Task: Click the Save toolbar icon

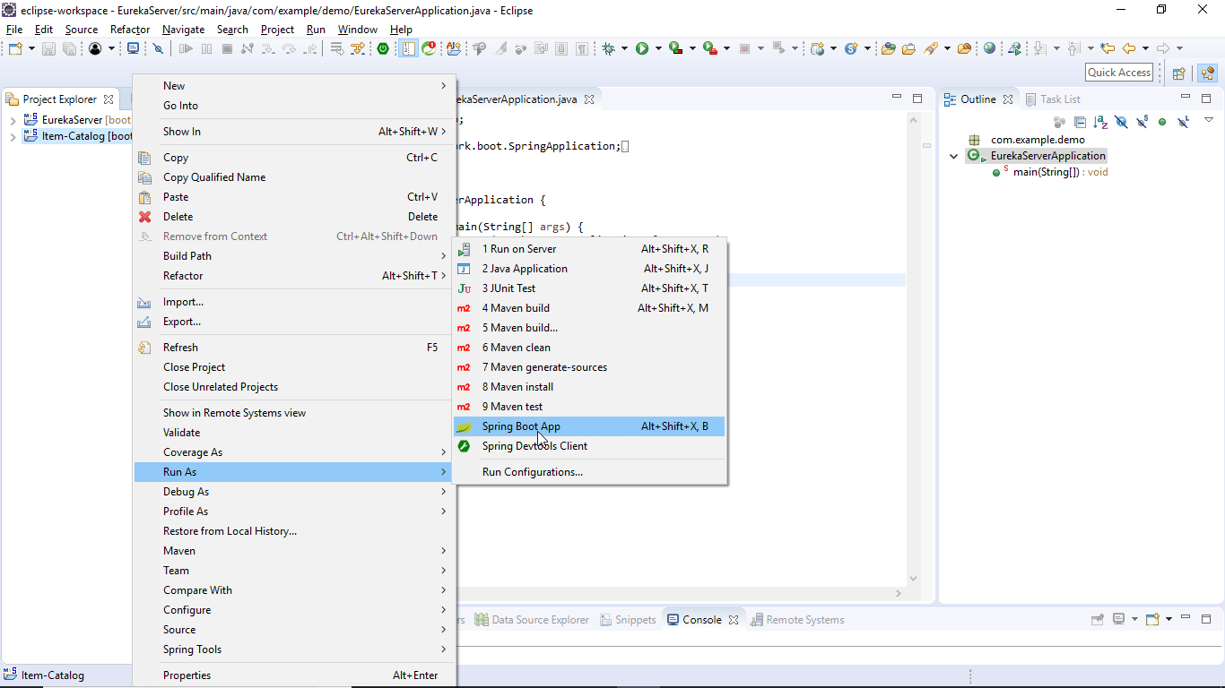Action: click(48, 48)
